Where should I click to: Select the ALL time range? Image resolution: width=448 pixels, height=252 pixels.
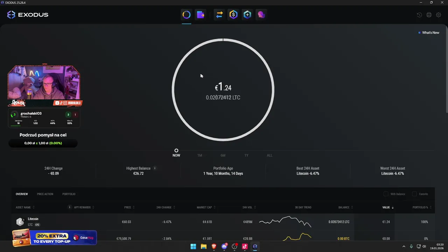269,155
